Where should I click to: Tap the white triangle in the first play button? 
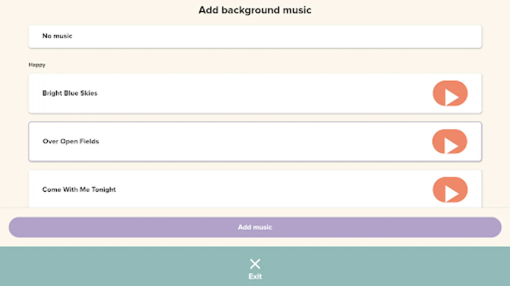tap(451, 97)
